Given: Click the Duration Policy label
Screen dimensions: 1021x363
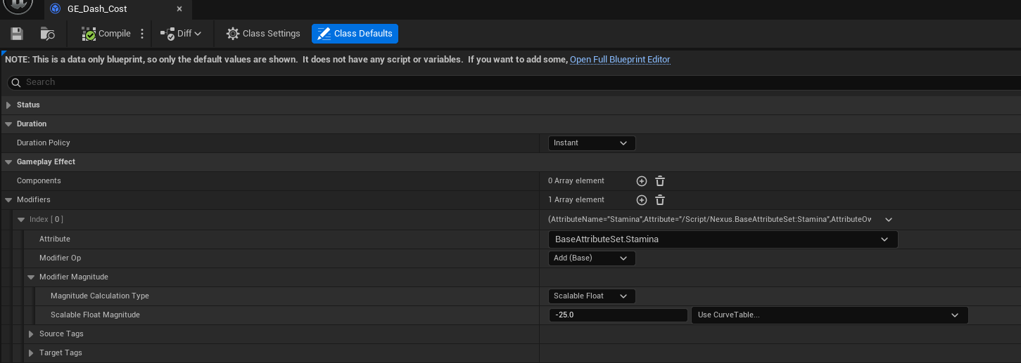Looking at the screenshot, I should click(44, 143).
